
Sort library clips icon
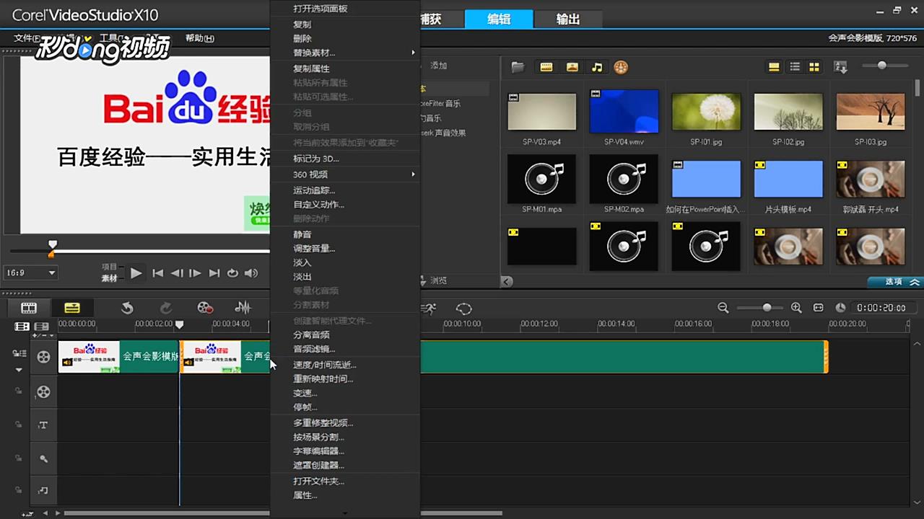[x=840, y=67]
